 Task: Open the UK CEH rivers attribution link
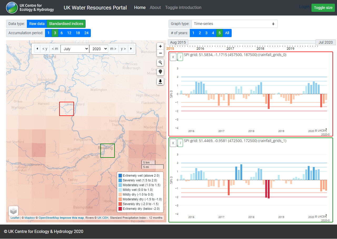[x=103, y=218]
